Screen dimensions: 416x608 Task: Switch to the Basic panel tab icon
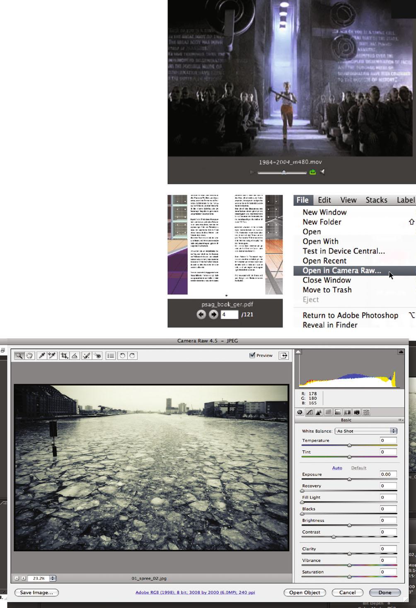click(300, 412)
